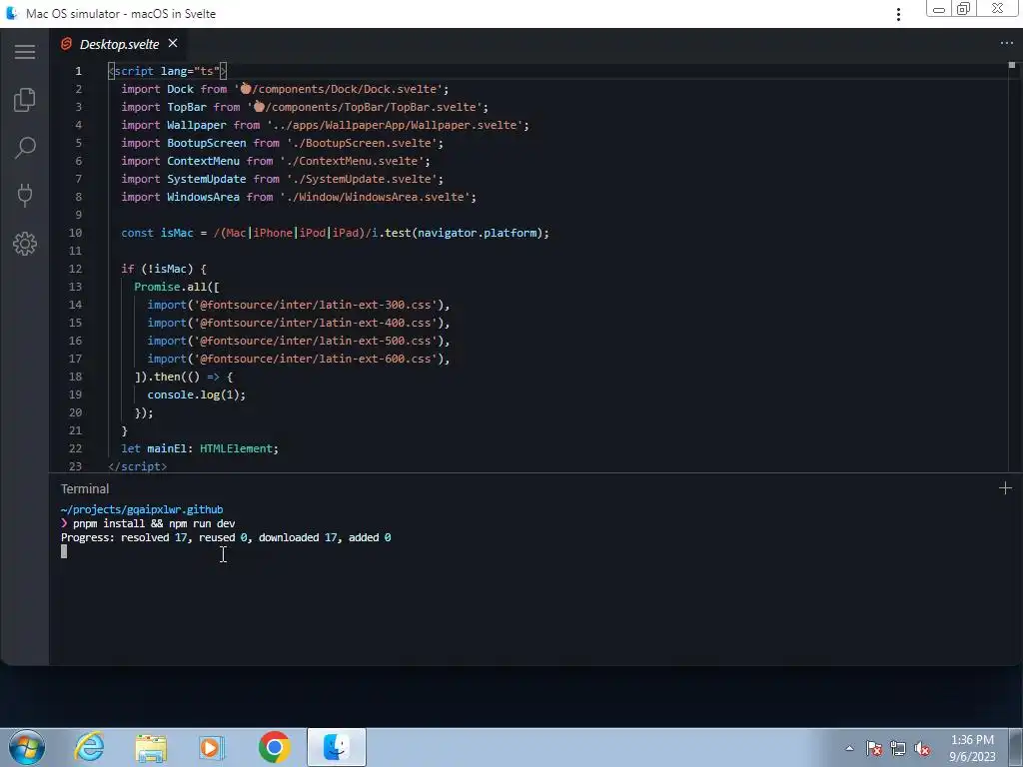Close the Desktop.svelte tab
The height and width of the screenshot is (767, 1023).
(173, 43)
